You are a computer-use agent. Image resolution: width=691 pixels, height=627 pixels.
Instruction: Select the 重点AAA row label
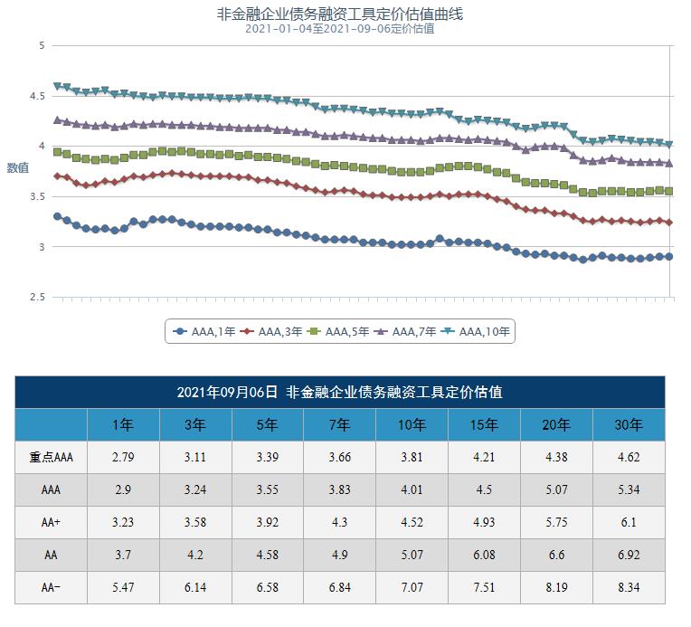coord(51,457)
